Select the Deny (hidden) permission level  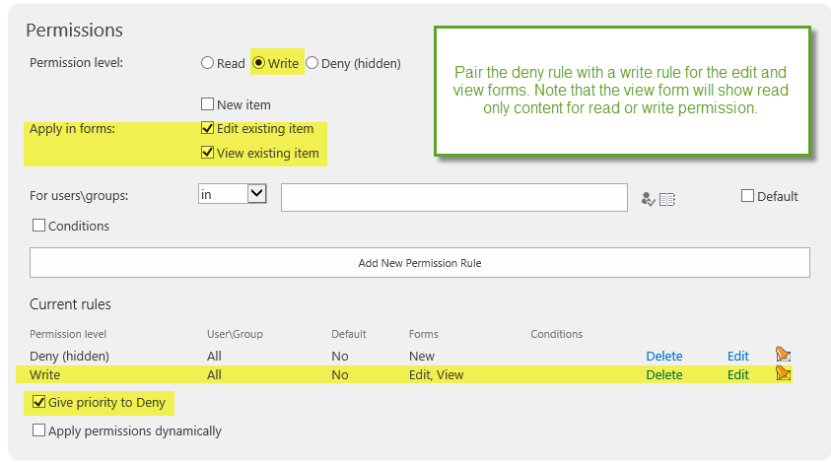(312, 63)
